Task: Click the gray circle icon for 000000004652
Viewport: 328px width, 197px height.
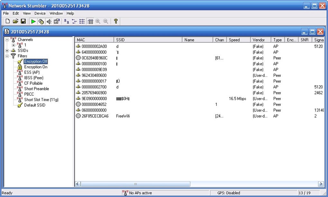Action: coord(78,104)
